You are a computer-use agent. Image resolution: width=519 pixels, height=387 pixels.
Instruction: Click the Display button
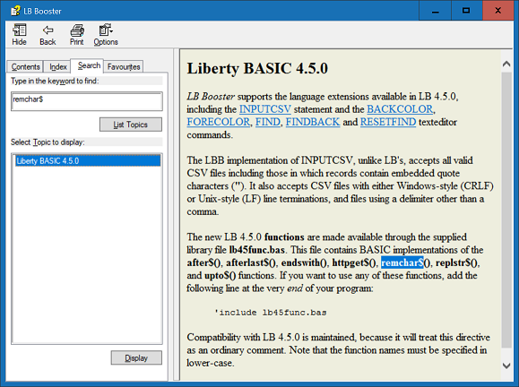(136, 358)
